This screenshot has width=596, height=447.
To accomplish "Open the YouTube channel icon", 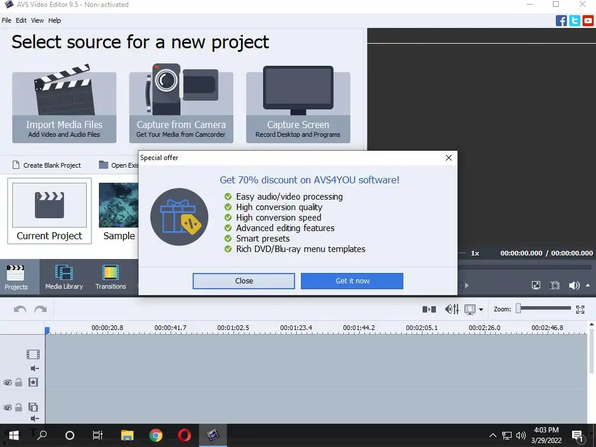I will [588, 20].
